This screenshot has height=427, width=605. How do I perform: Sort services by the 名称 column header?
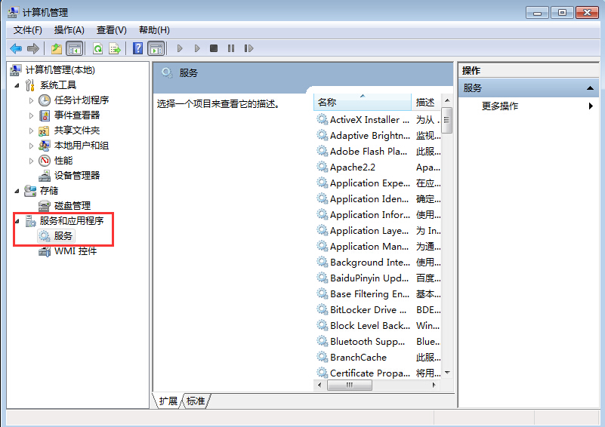pyautogui.click(x=363, y=102)
